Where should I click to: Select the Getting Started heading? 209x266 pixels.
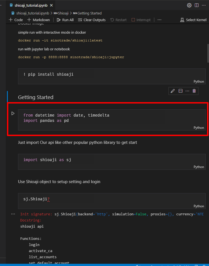36,97
